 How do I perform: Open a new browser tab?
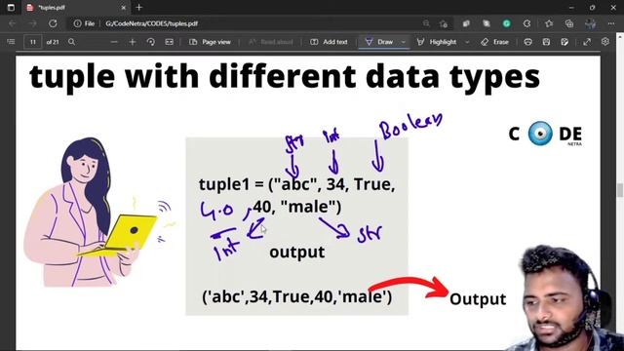(138, 7)
